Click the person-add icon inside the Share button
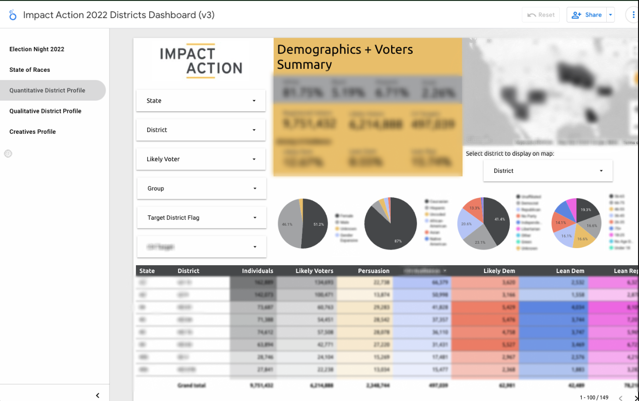Screen dimensions: 639x401 pyautogui.click(x=577, y=15)
